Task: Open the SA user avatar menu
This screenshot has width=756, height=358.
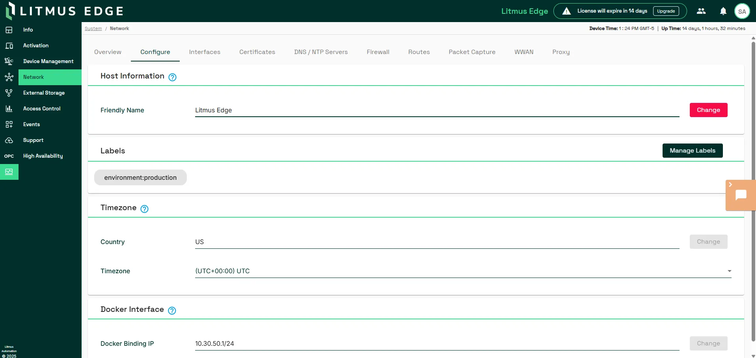Action: click(x=742, y=11)
